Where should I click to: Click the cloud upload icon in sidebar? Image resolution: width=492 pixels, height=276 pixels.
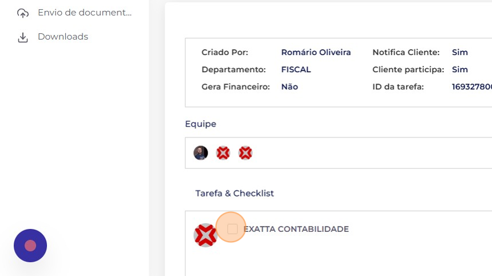tap(22, 13)
